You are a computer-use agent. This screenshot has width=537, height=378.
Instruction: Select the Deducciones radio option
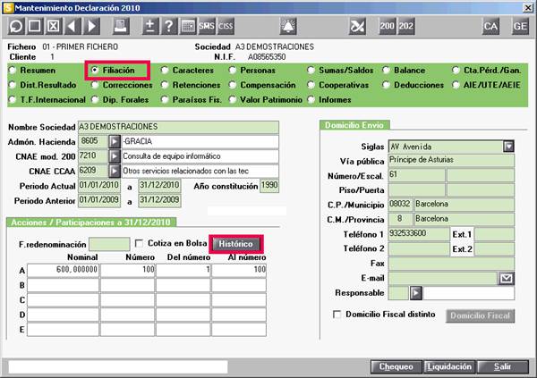[387, 85]
